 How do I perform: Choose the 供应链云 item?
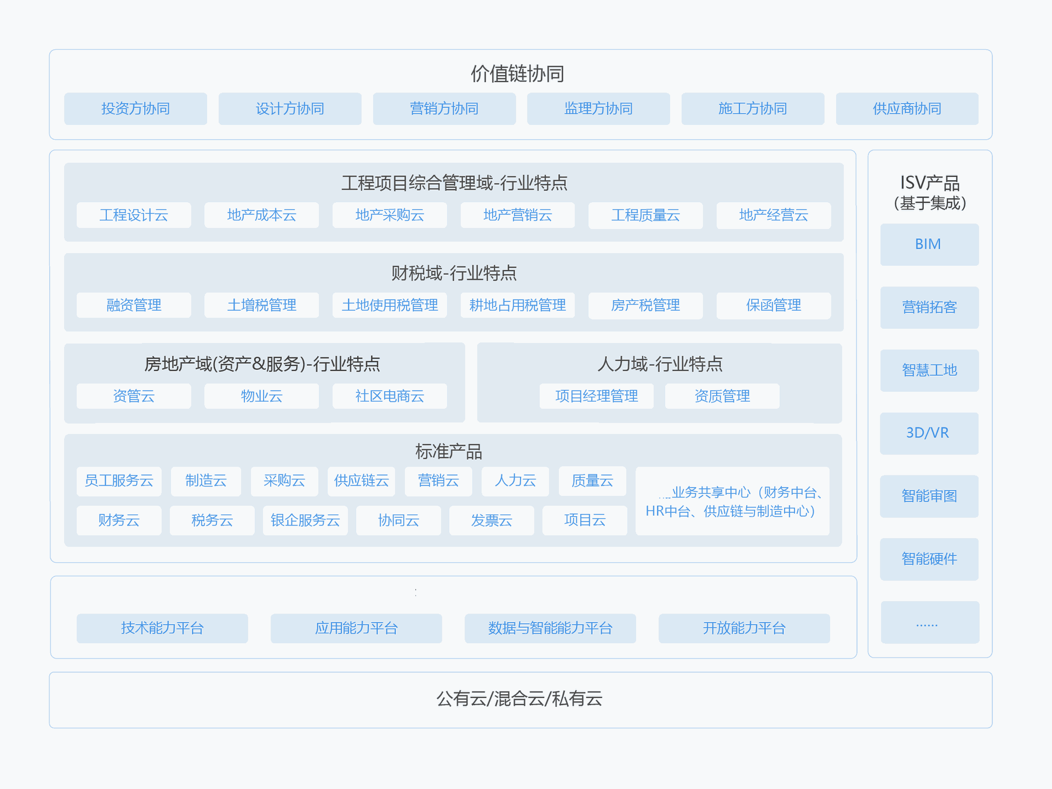click(362, 481)
